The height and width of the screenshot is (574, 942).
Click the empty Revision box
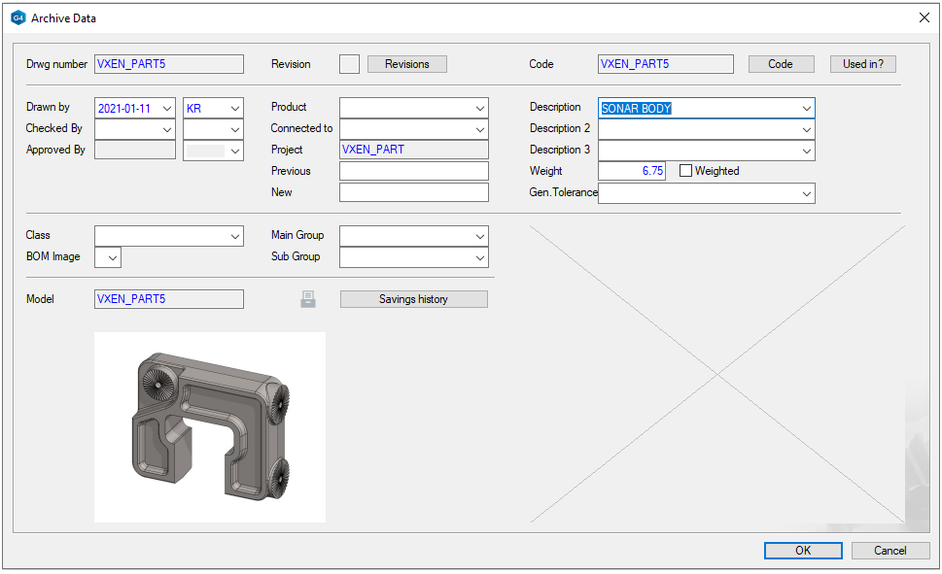[349, 64]
